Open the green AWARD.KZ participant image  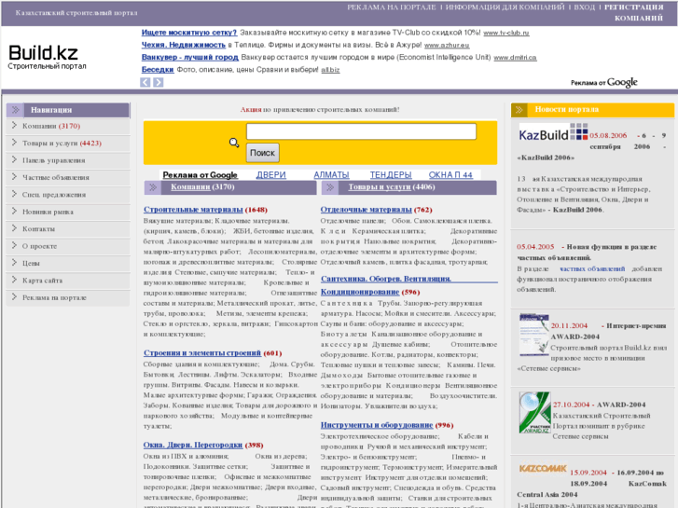point(534,412)
